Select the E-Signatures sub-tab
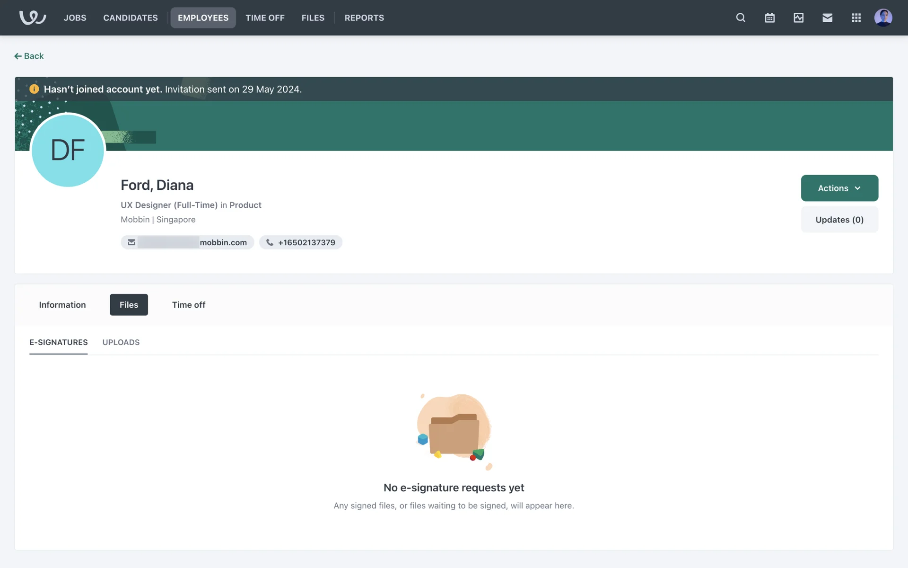 click(59, 342)
